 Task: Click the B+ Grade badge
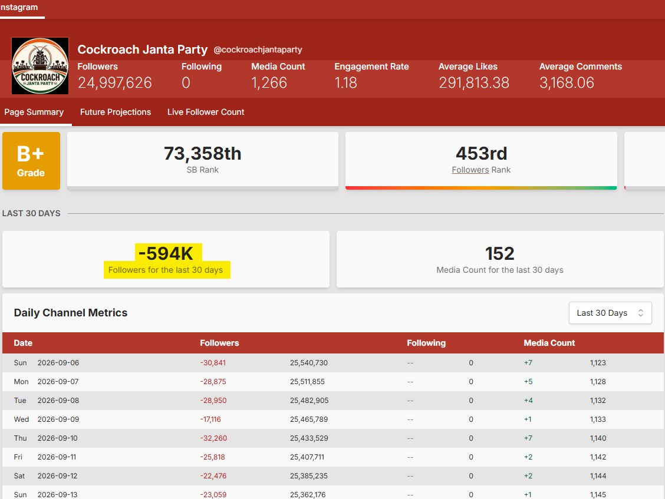coord(31,161)
